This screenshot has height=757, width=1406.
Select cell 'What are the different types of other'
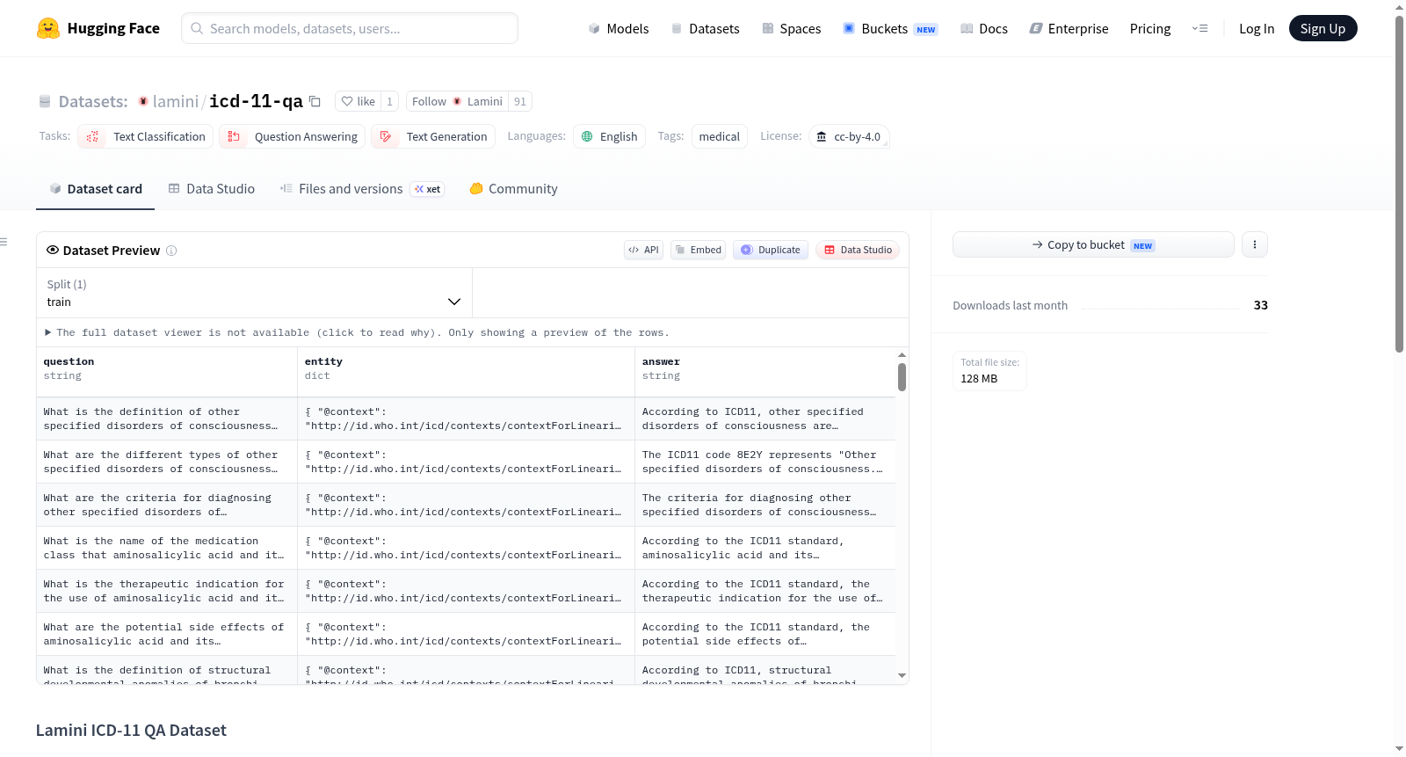click(x=167, y=462)
